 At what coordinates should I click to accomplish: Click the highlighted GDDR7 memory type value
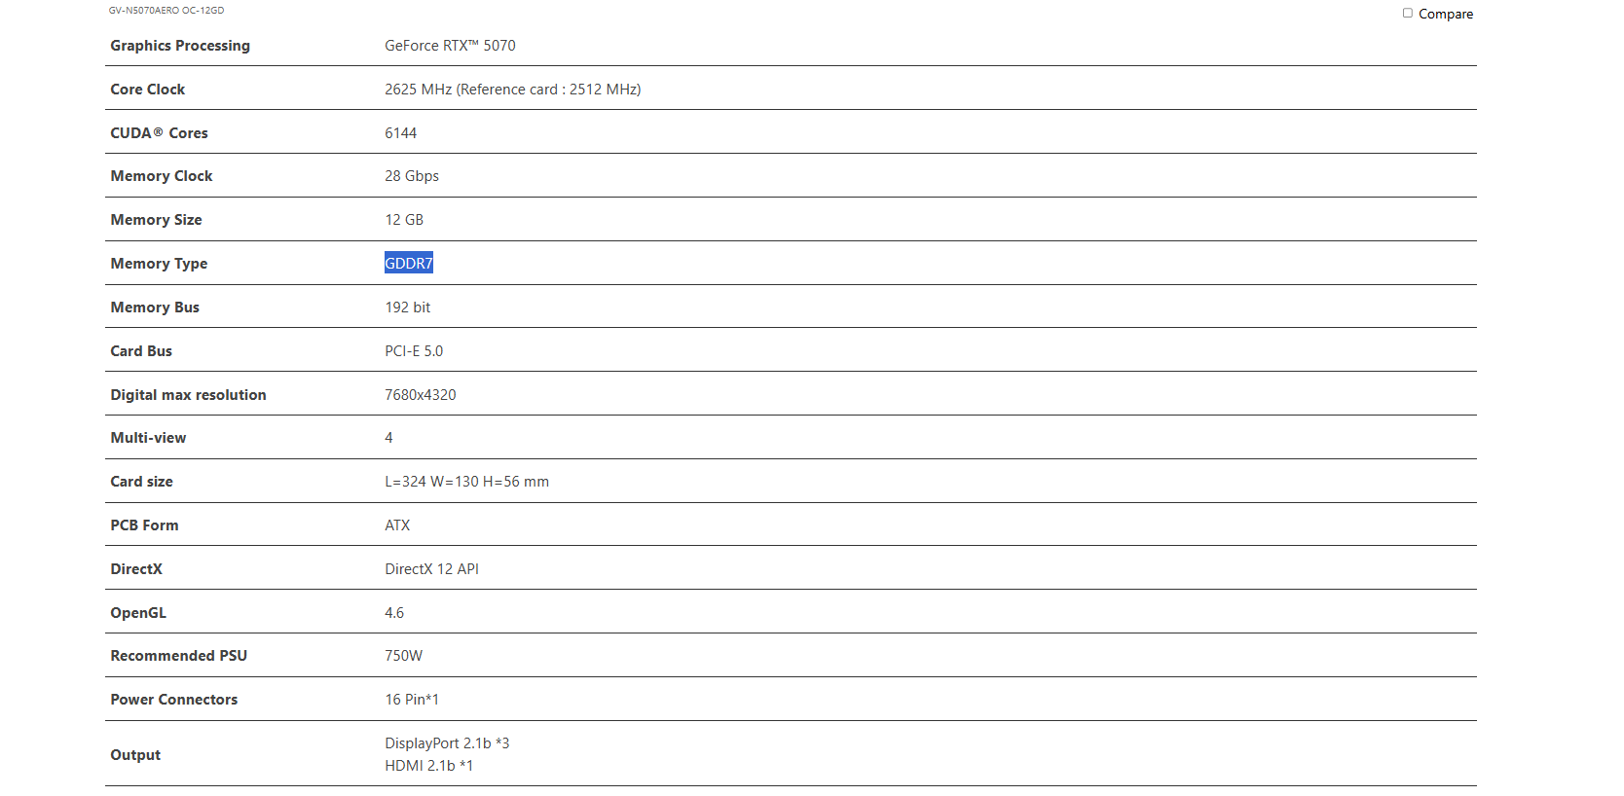click(408, 264)
